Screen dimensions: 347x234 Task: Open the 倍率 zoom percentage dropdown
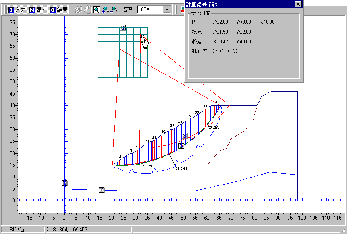click(167, 10)
